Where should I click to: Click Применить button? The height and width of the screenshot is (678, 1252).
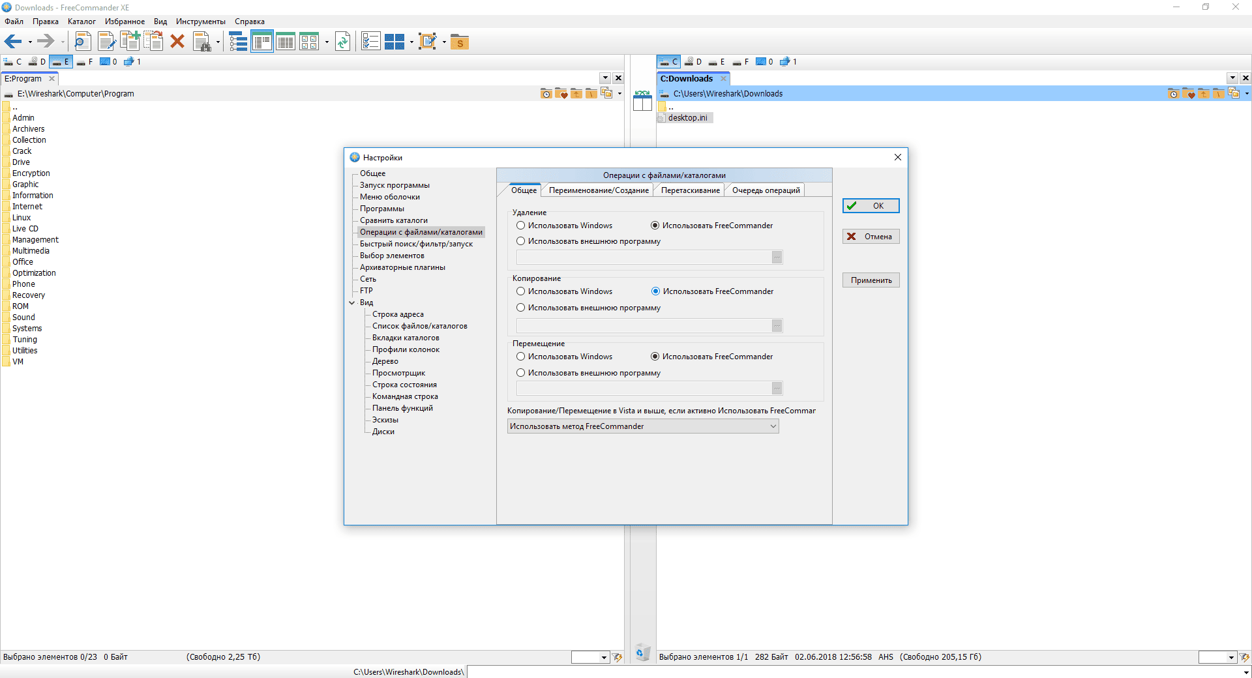pyautogui.click(x=871, y=280)
